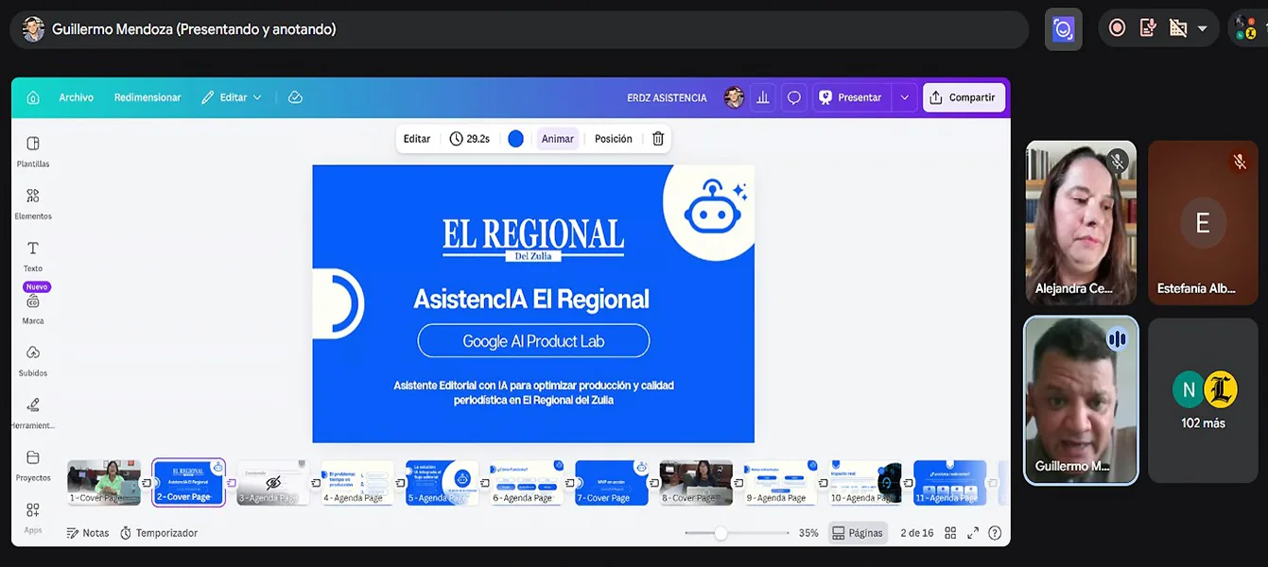
Task: Click the cloud save status icon
Action: (x=295, y=97)
